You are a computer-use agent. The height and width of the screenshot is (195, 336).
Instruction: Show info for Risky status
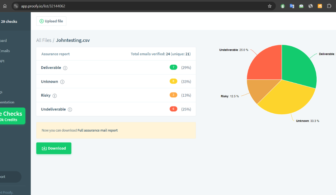pos(55,96)
